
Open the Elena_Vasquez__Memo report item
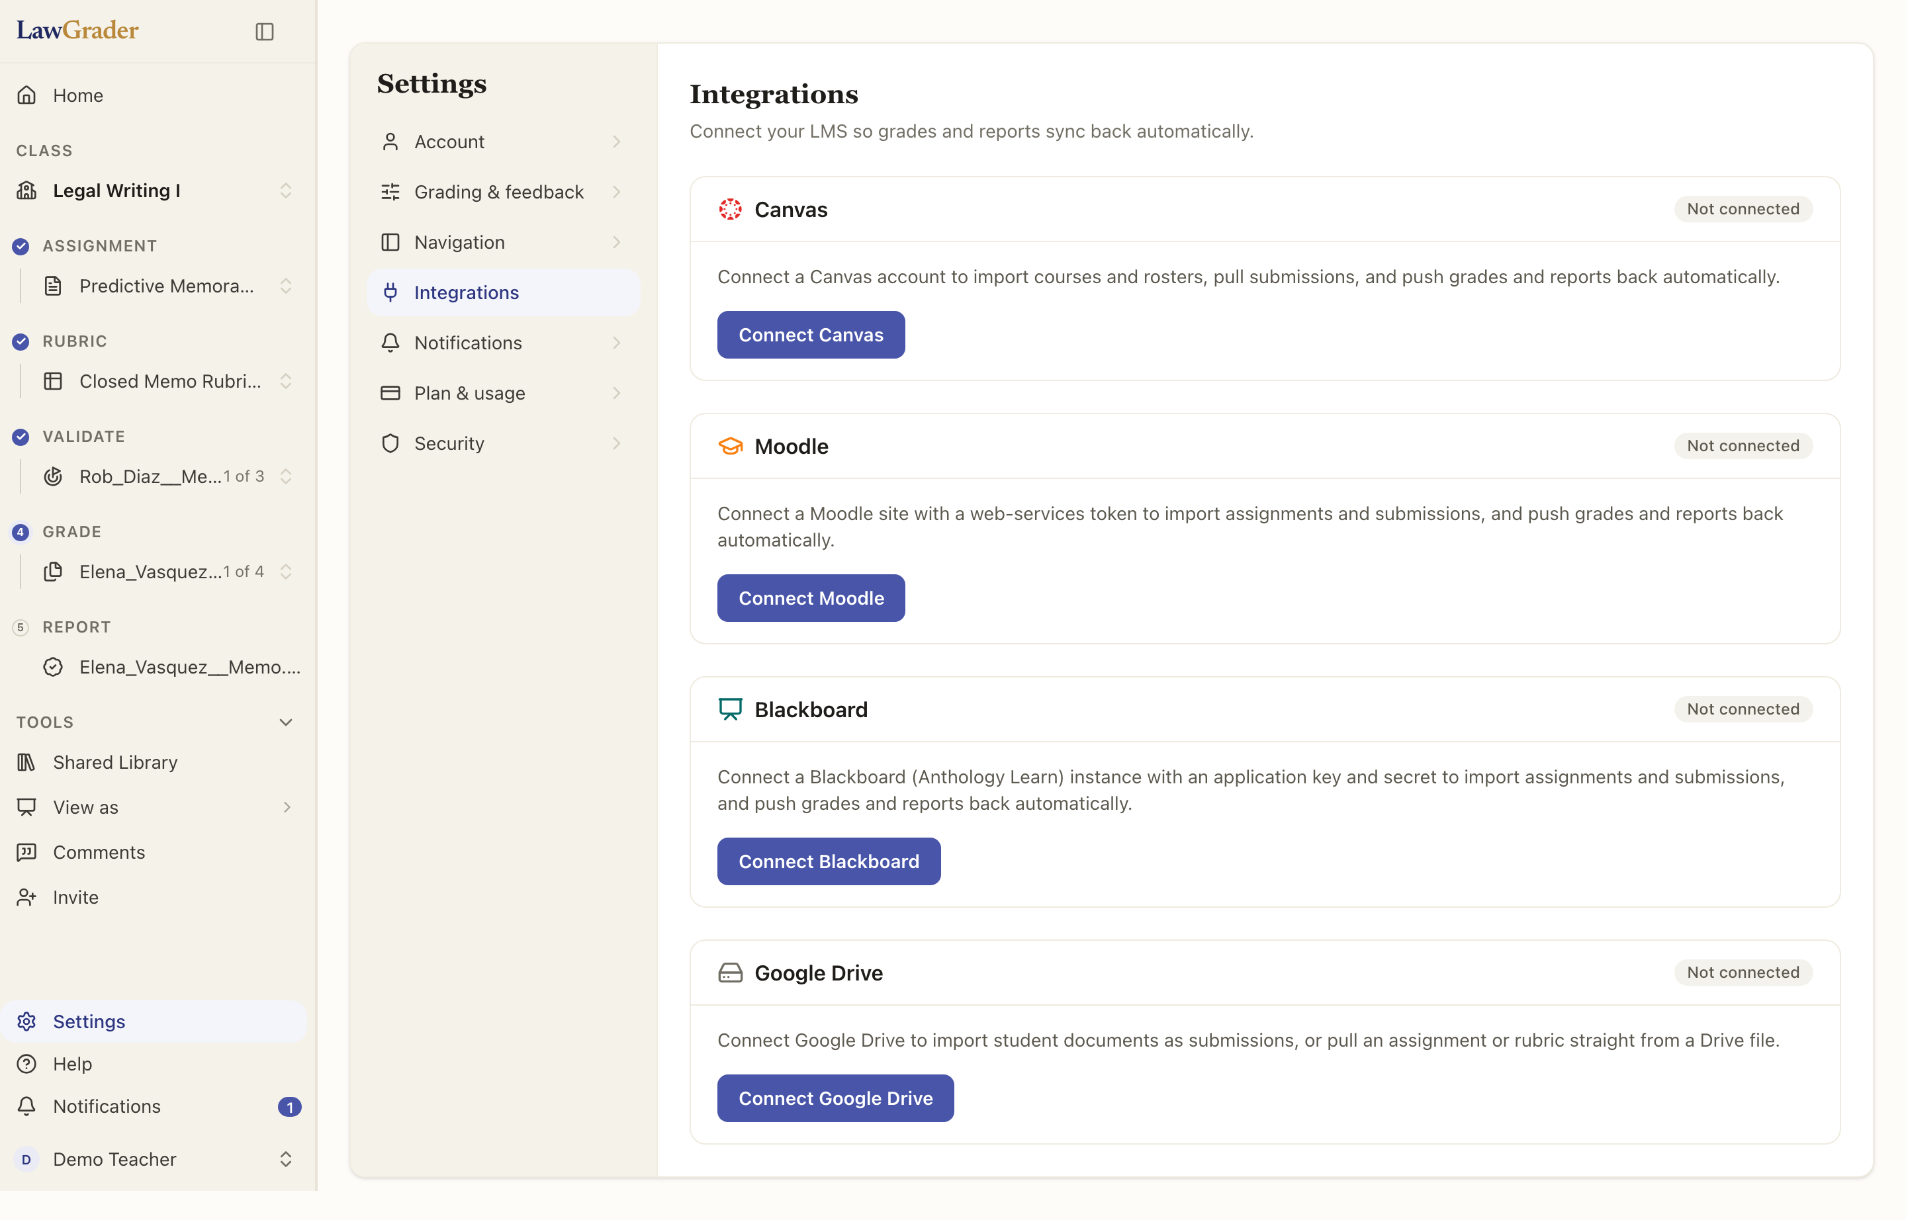(x=172, y=667)
